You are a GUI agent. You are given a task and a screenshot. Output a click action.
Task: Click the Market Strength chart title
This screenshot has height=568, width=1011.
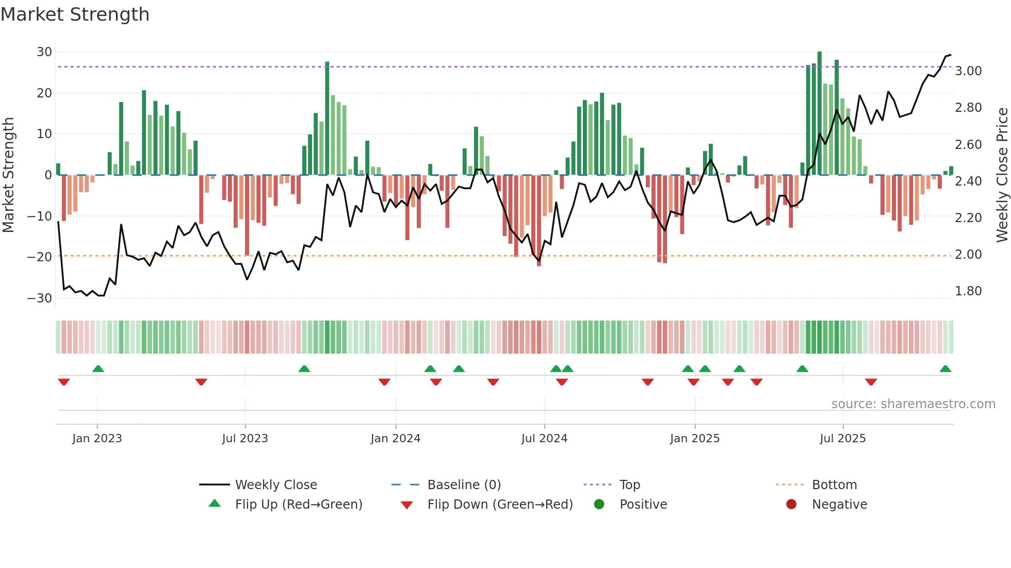(75, 14)
